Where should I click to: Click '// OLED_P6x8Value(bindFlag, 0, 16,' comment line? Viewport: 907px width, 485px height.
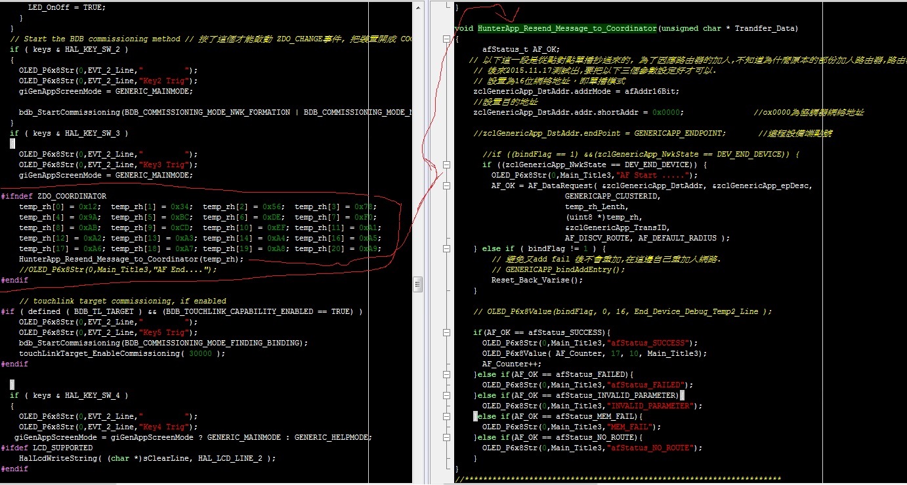pyautogui.click(x=623, y=311)
